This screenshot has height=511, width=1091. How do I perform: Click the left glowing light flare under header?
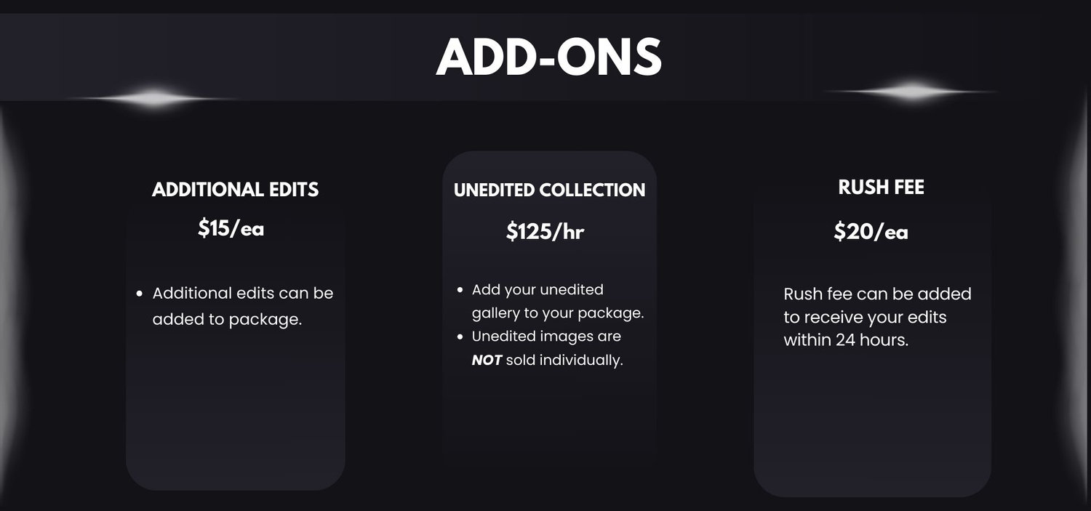[x=155, y=98]
